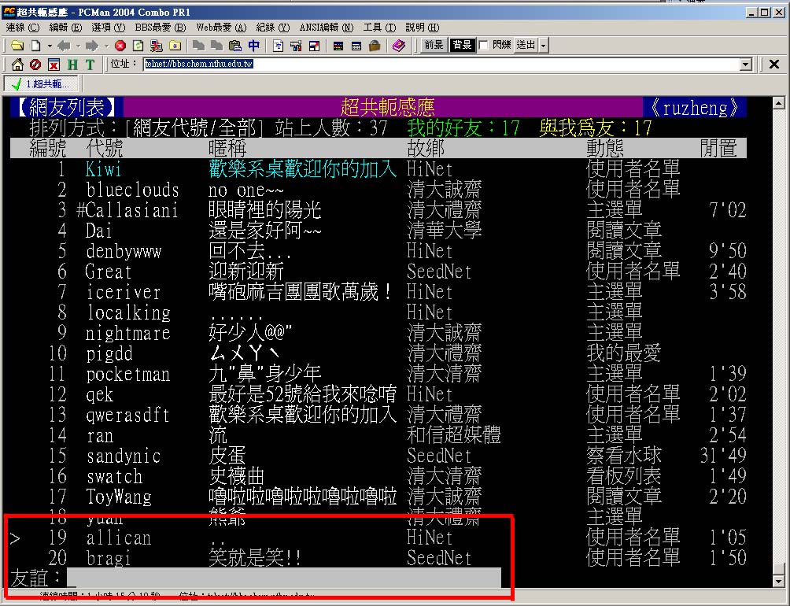Click the green H icon

point(72,65)
